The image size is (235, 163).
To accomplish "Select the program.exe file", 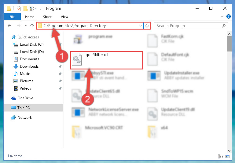I will point(93,39).
